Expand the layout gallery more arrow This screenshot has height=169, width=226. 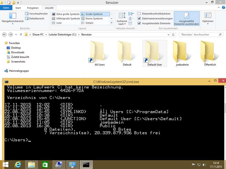click(112, 23)
